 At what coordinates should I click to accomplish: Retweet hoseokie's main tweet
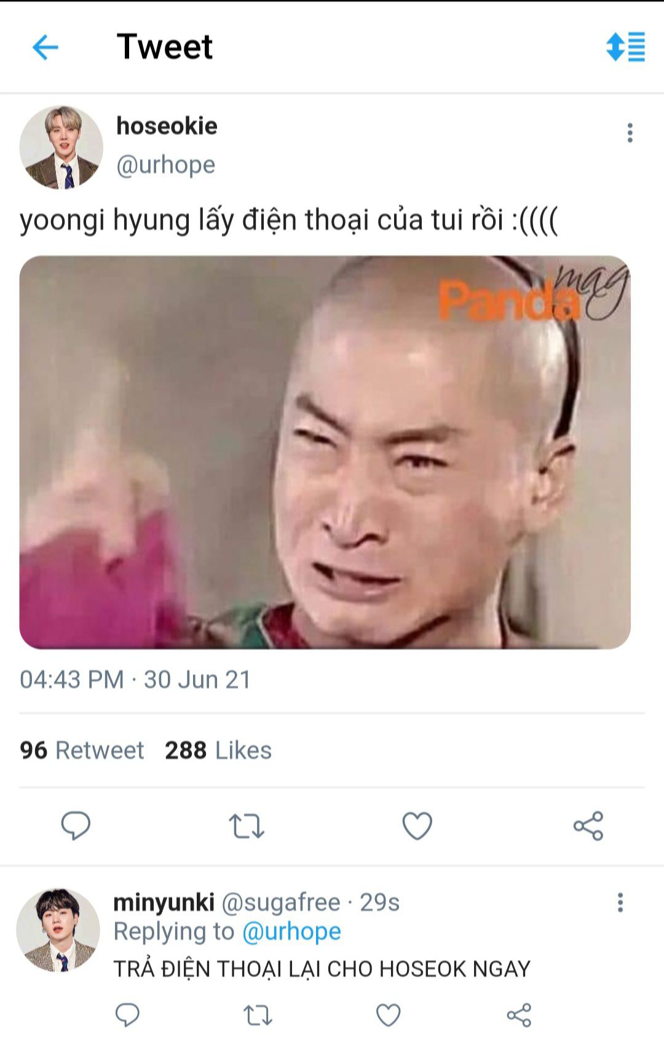(x=247, y=826)
